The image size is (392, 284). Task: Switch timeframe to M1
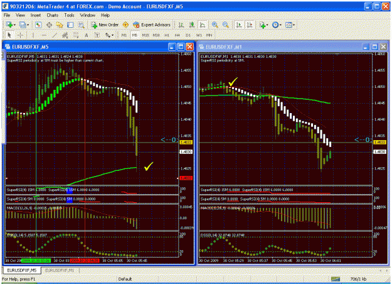coord(124,35)
